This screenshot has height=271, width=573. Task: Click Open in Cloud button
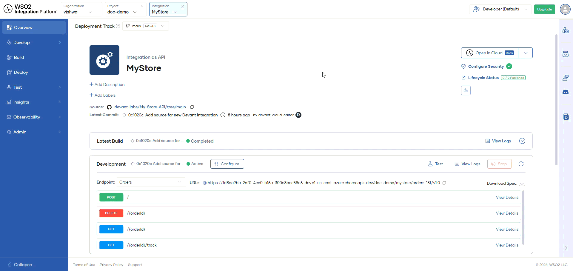point(490,53)
